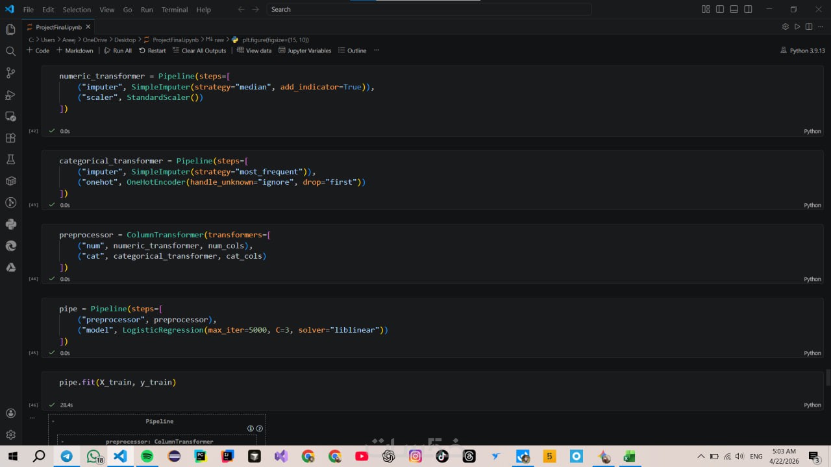Toggle the bottom Panel

(734, 10)
